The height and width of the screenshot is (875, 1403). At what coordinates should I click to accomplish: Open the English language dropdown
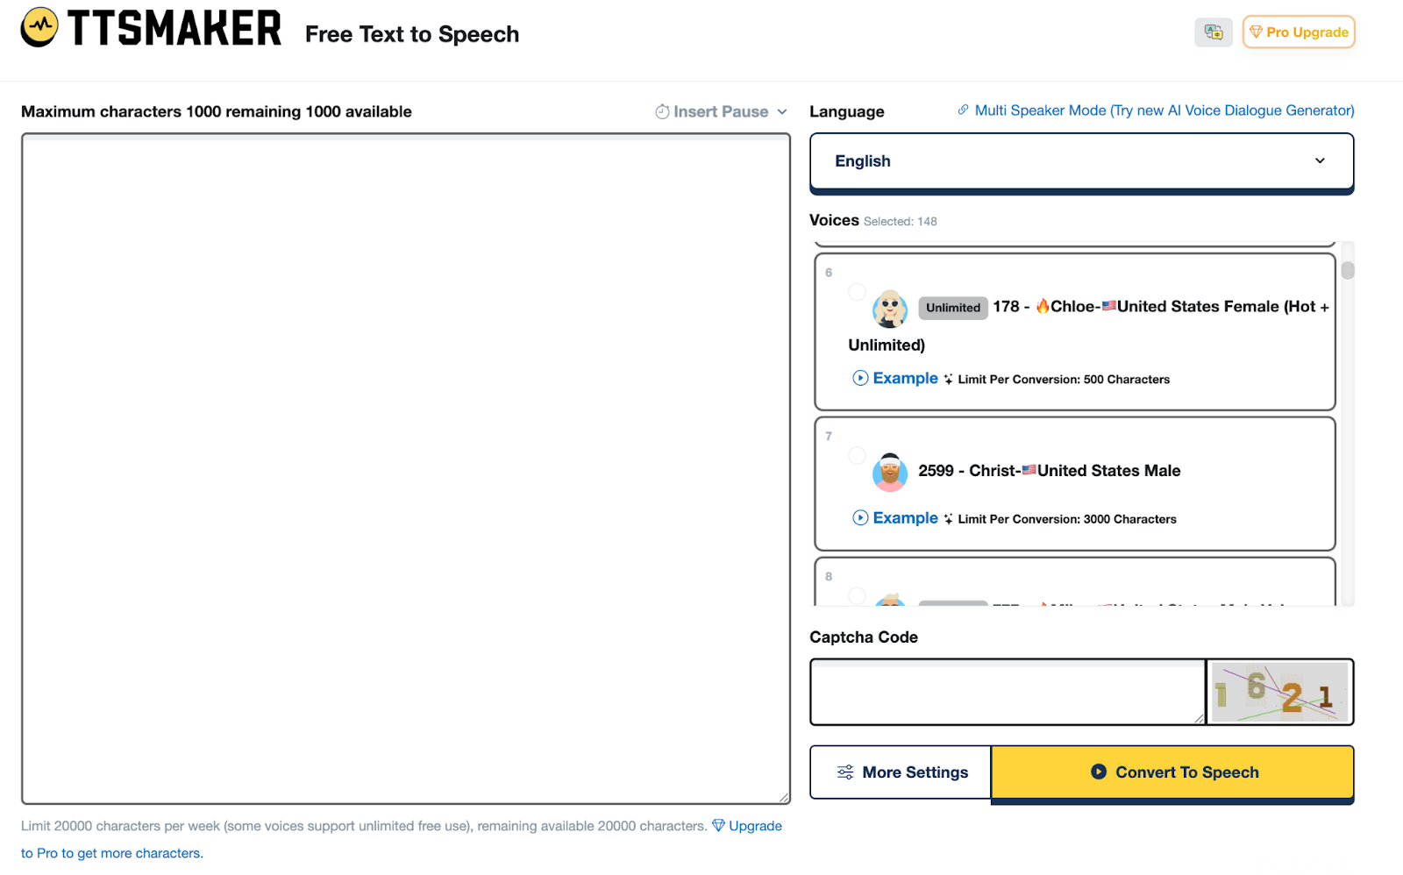pos(1081,161)
